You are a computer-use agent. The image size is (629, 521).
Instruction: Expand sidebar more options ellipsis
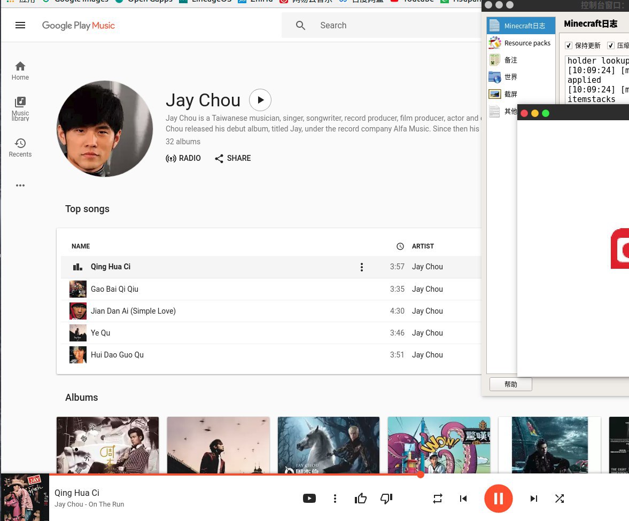click(20, 185)
